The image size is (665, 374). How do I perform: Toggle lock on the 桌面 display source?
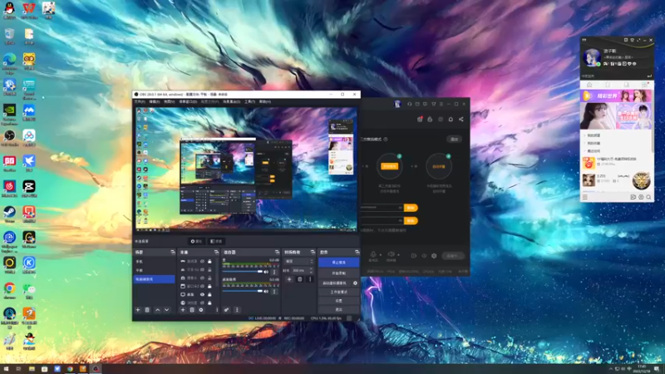[209, 294]
